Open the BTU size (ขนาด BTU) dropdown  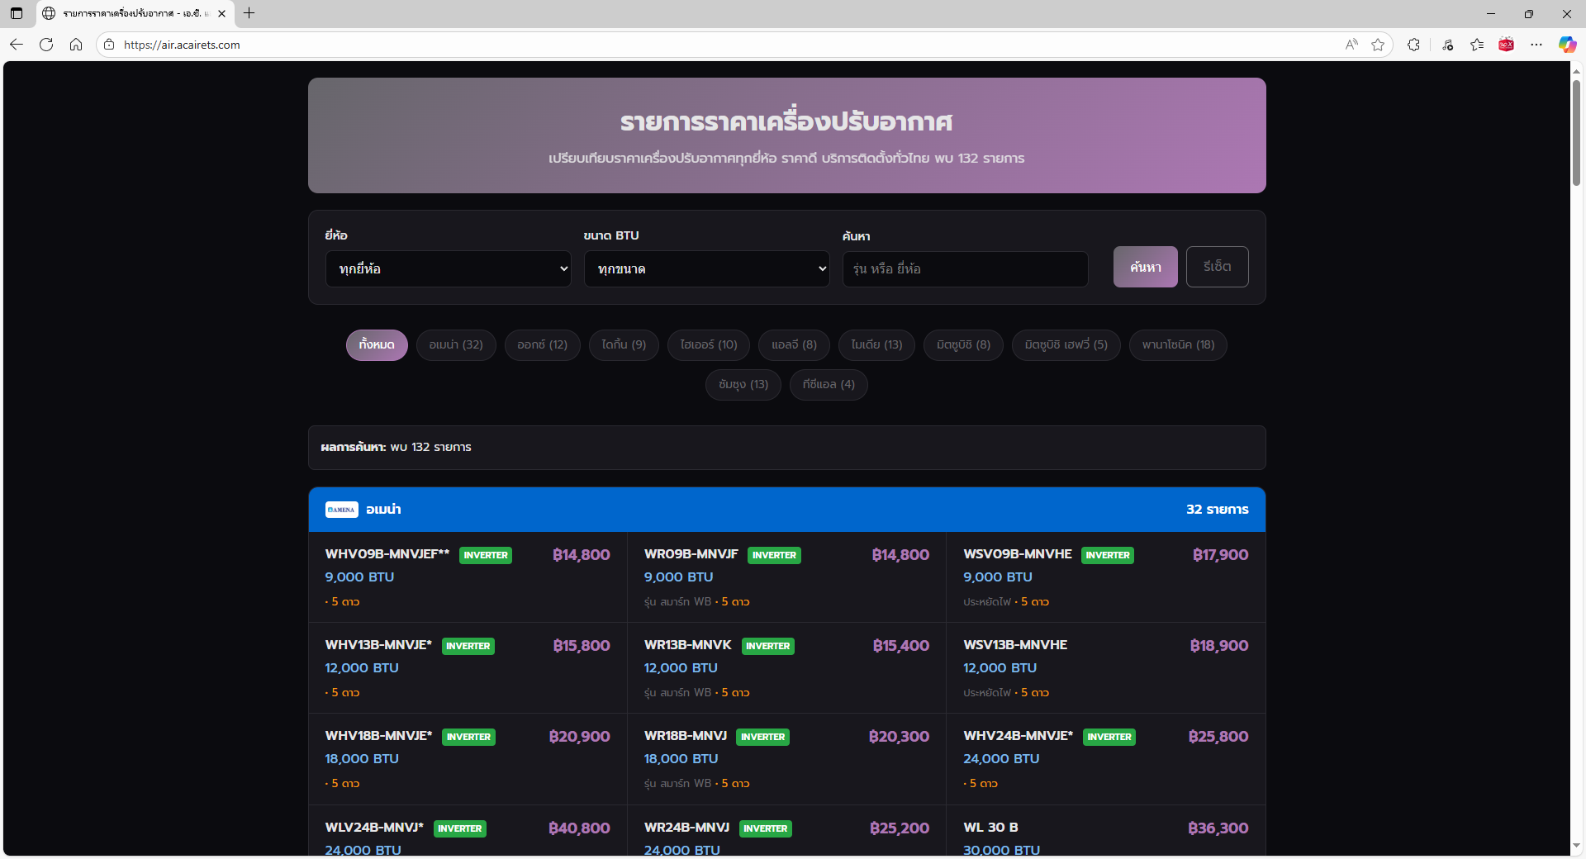[x=707, y=269]
